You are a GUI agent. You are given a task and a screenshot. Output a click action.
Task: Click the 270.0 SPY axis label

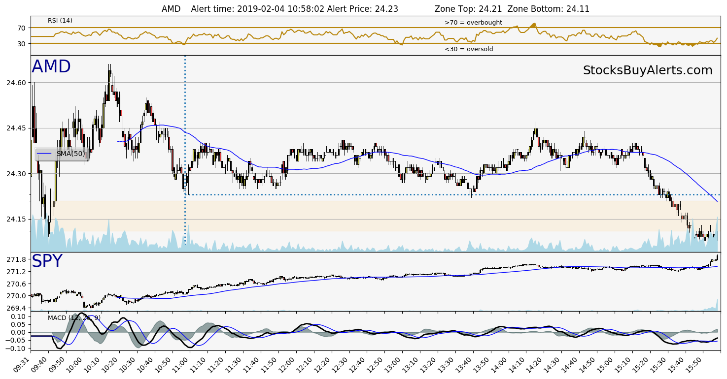[17, 296]
